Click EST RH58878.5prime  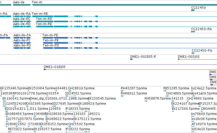coord(158,99)
